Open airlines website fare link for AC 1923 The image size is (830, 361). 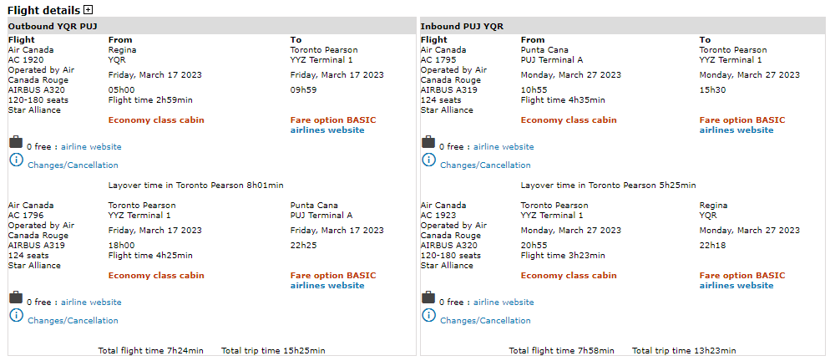tap(736, 286)
